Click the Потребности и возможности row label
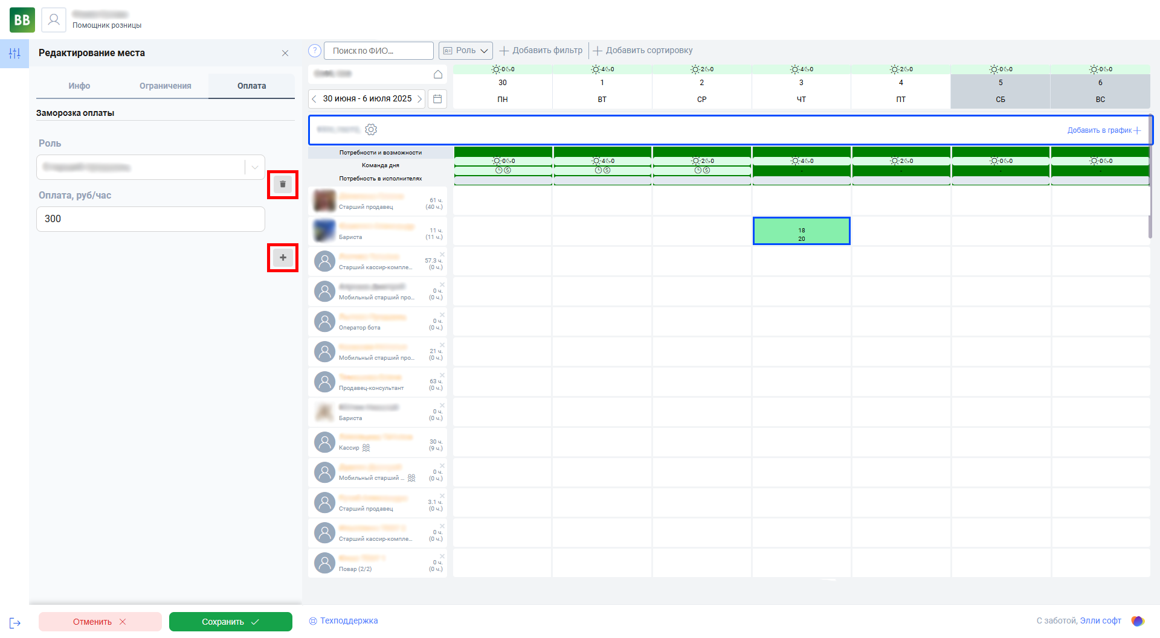The width and height of the screenshot is (1160, 638). tap(381, 153)
